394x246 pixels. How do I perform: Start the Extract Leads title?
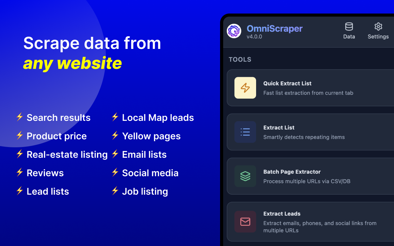[x=282, y=214]
